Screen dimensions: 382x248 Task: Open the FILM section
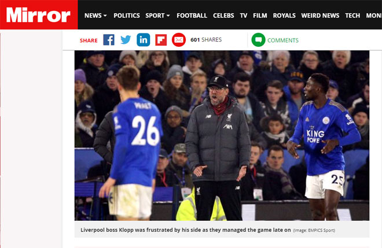click(x=260, y=16)
